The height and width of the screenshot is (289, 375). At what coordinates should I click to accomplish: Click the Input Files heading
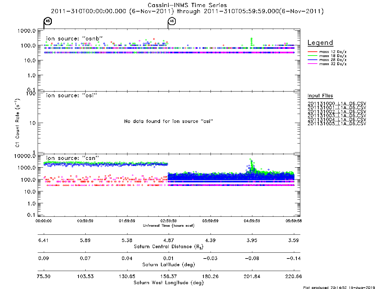320,96
